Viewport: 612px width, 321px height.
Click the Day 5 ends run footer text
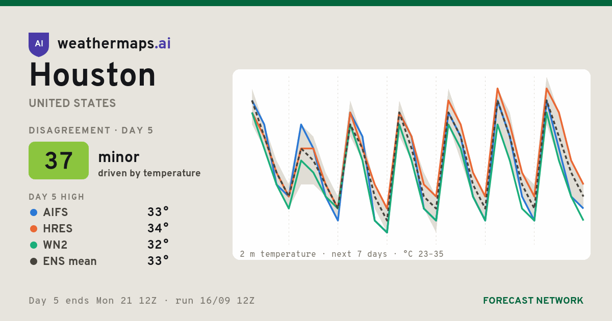[142, 301]
